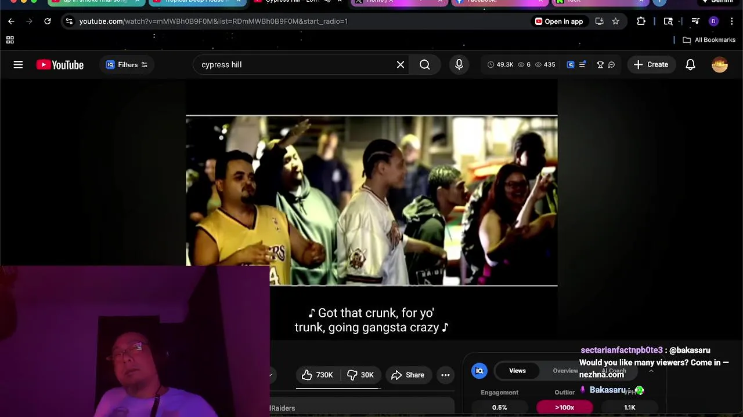Share the video

[x=407, y=375]
